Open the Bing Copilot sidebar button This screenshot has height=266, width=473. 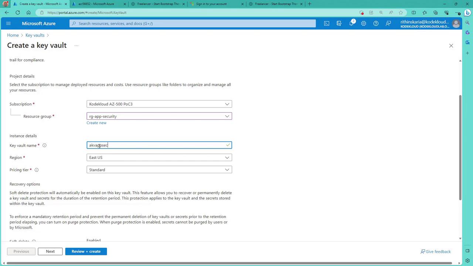467,13
